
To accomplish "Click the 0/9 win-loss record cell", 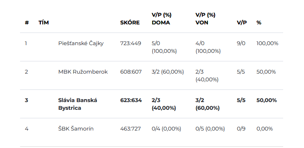I will coord(241,128).
